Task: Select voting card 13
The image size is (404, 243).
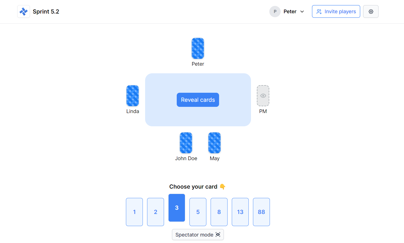Action: coord(240,212)
